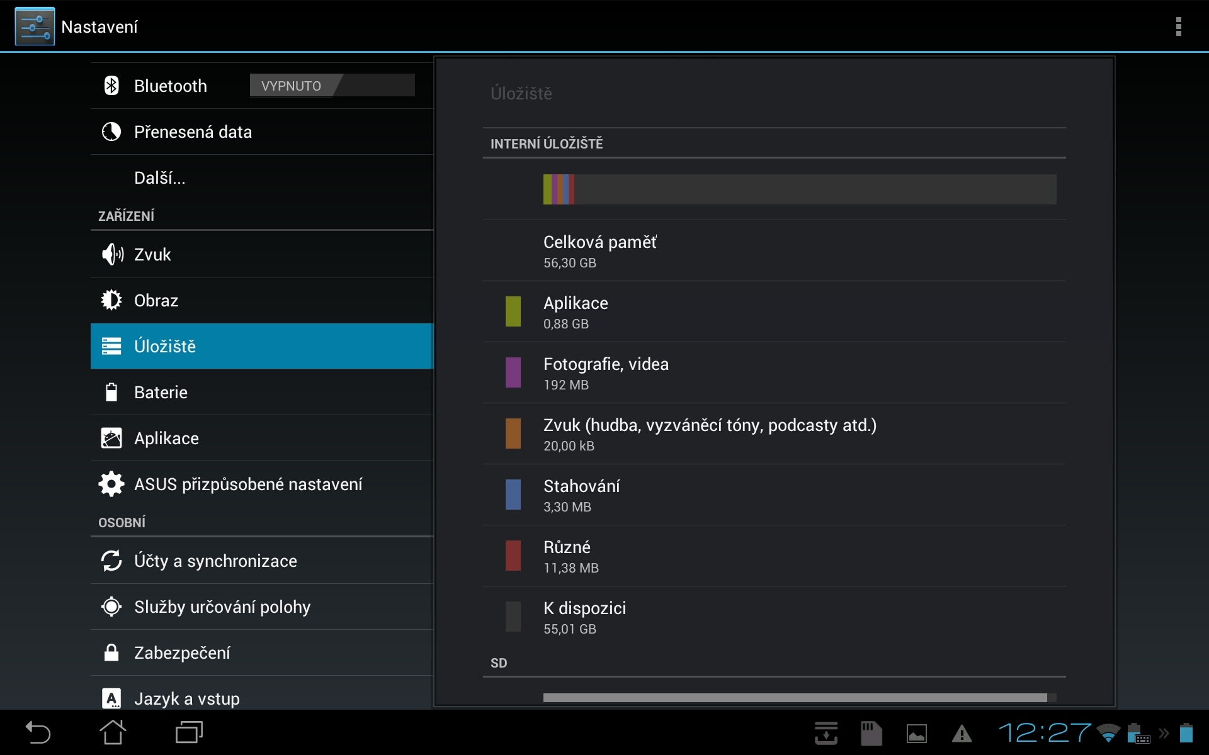Tap the SD card icon in status bar
The height and width of the screenshot is (755, 1209).
tap(871, 732)
